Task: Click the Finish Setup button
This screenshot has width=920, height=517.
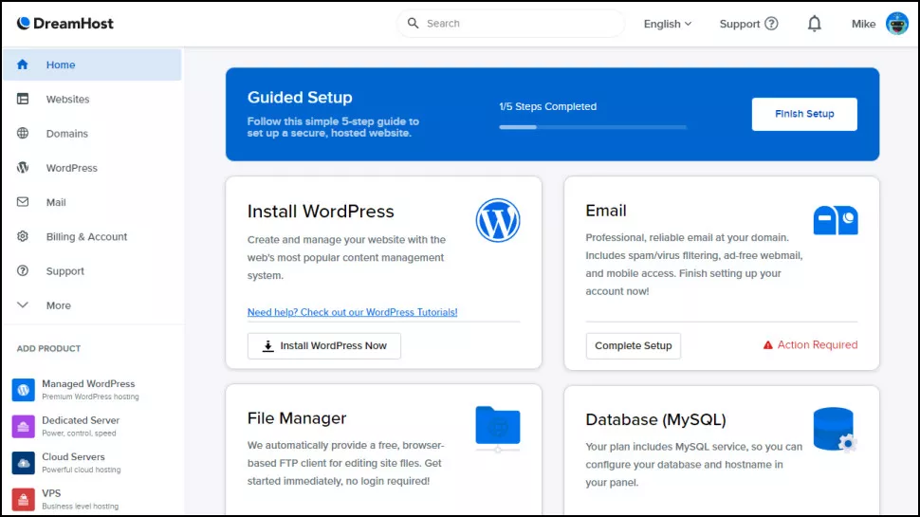Action: tap(804, 114)
